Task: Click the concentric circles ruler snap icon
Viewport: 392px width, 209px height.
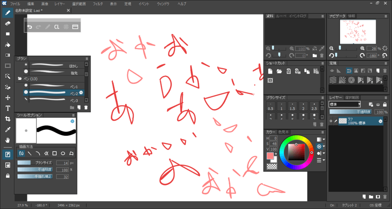Action: coord(351,79)
